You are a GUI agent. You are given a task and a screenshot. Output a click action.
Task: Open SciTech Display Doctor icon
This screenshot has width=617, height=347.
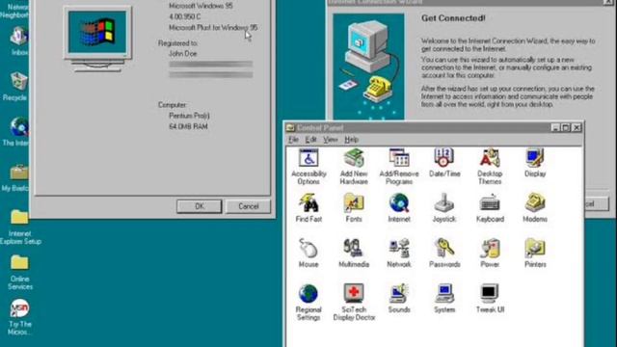[354, 302]
